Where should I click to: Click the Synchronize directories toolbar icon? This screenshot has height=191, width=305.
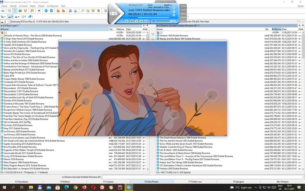(x=93, y=11)
